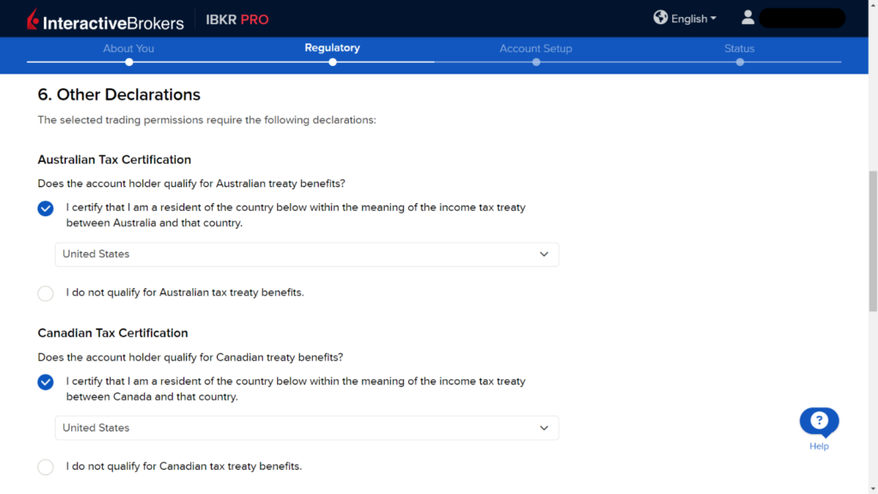Viewport: 878px width, 494px height.
Task: Open Canadian certification country dropdown
Action: [x=307, y=428]
